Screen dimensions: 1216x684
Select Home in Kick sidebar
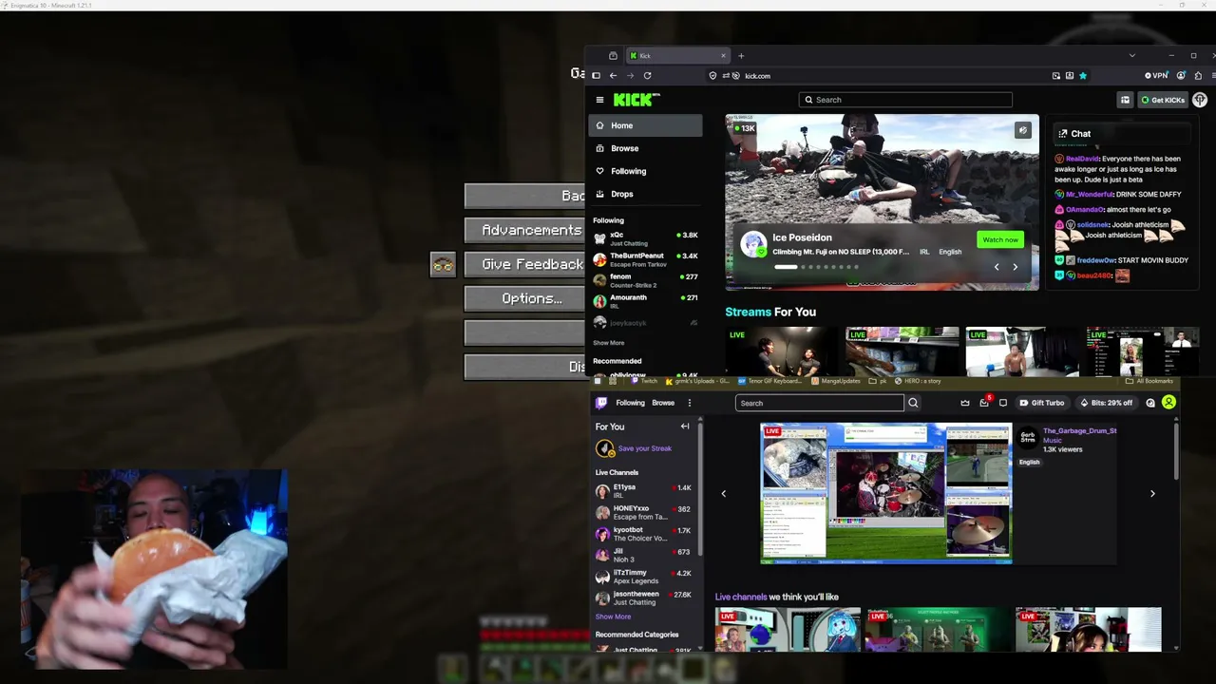(x=645, y=125)
